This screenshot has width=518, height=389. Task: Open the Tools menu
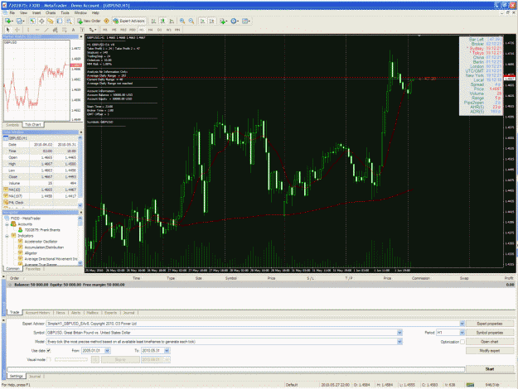(x=65, y=13)
